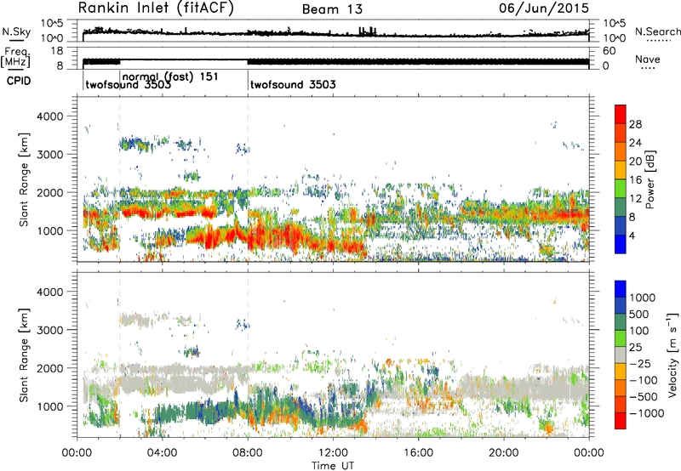The width and height of the screenshot is (681, 471).
Task: Click the blue top segment of the velocity colorbar
Action: pyautogui.click(x=621, y=289)
